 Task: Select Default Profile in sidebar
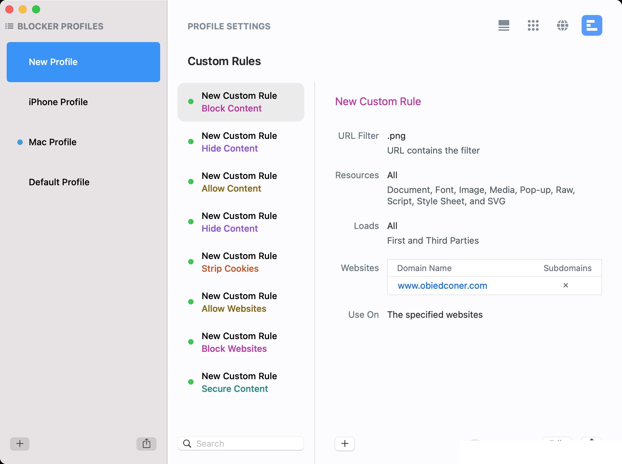pyautogui.click(x=83, y=182)
